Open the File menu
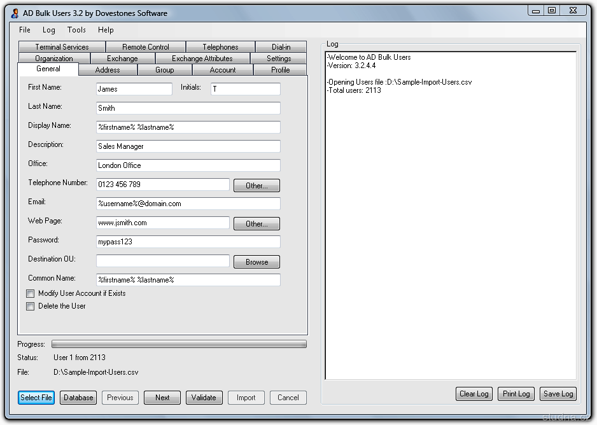The width and height of the screenshot is (597, 425). coord(25,30)
